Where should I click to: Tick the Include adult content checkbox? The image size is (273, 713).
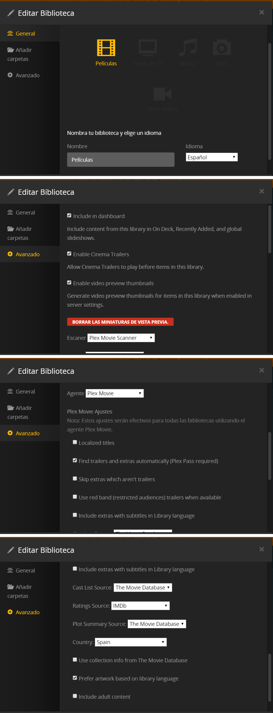coord(75,696)
